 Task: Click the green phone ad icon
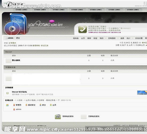(82, 29)
